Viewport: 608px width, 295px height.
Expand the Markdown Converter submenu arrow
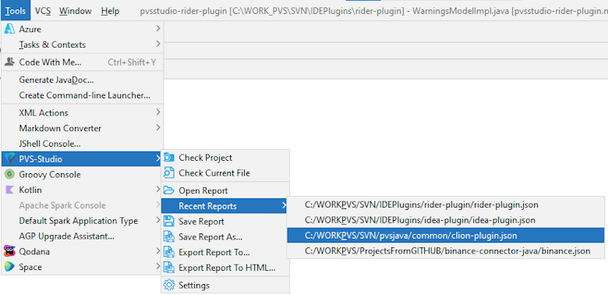157,128
